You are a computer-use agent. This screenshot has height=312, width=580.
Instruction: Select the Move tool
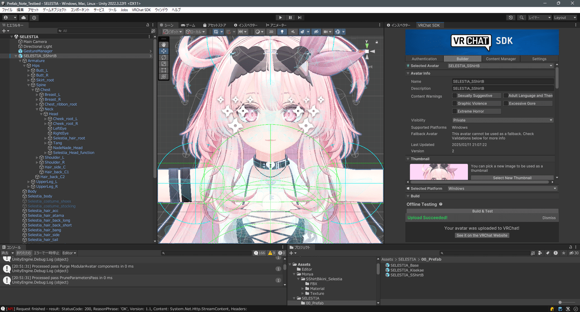pos(164,51)
